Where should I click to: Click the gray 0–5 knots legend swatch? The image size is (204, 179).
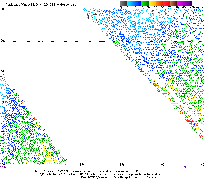click(124, 3)
